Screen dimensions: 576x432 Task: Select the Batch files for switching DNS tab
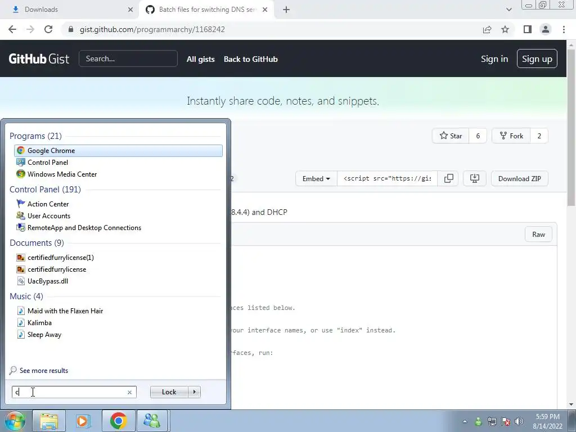point(207,10)
